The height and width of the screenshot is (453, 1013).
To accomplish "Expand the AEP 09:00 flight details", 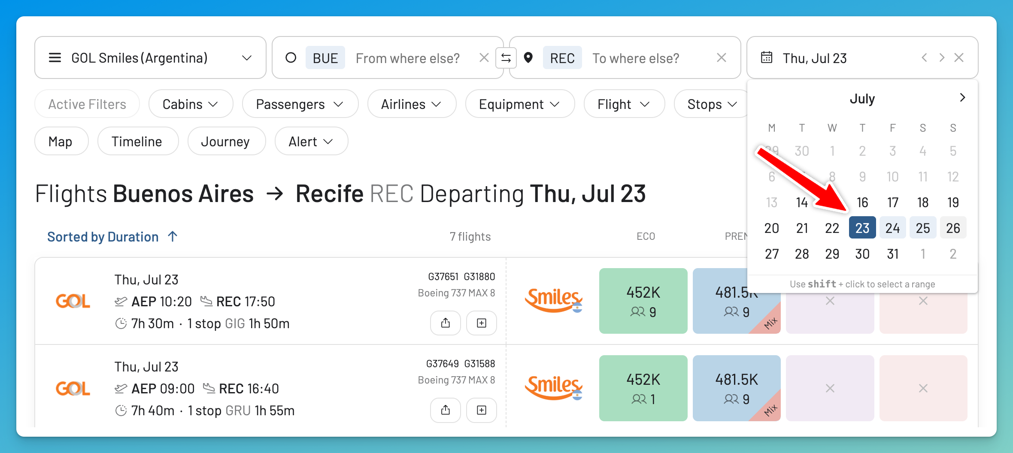I will click(x=482, y=410).
